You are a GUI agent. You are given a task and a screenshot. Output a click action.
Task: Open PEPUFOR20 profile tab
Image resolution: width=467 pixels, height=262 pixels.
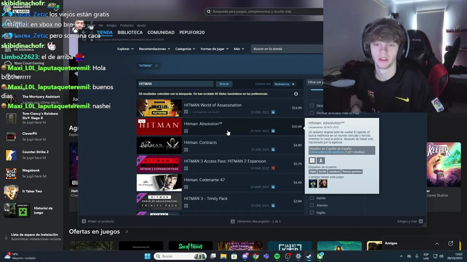192,32
